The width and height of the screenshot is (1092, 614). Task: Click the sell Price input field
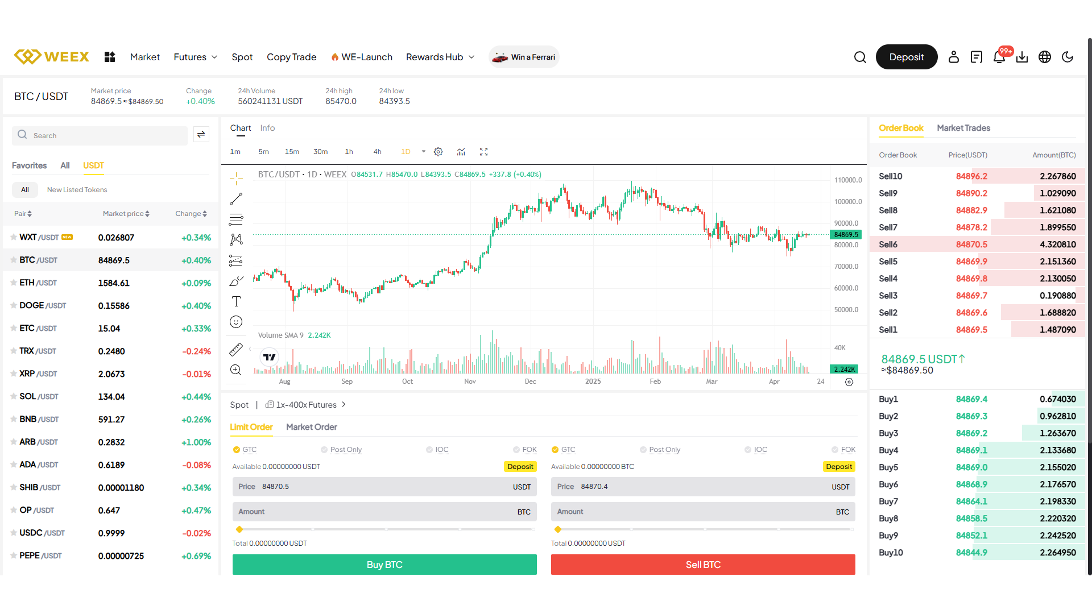[x=703, y=487]
